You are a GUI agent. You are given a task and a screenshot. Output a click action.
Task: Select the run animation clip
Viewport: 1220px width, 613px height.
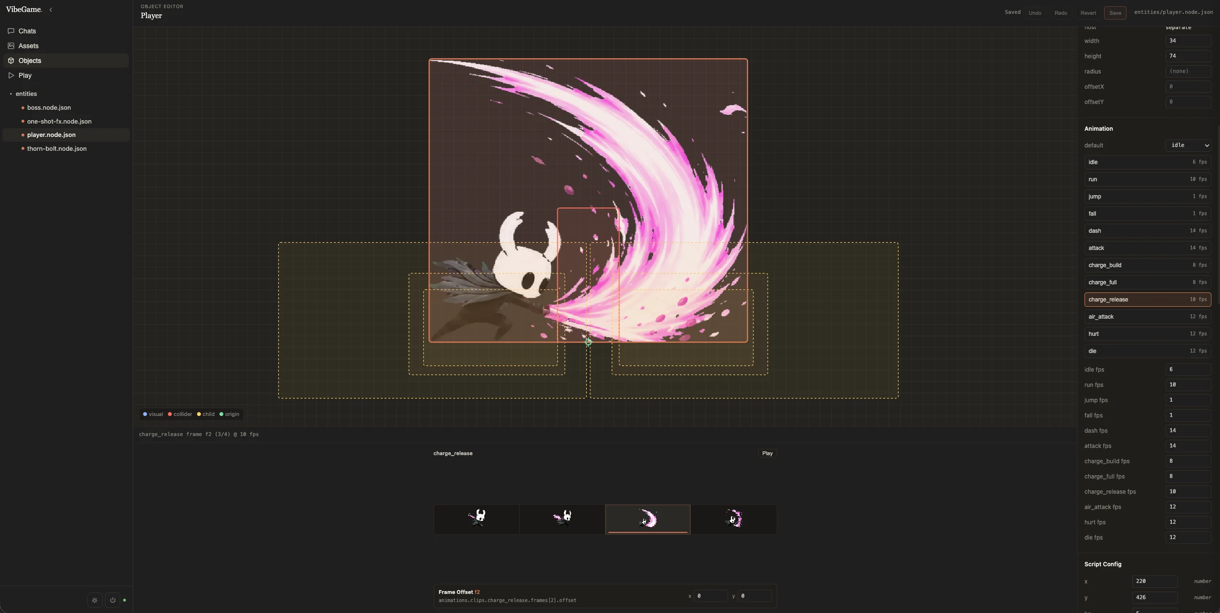pos(1147,179)
